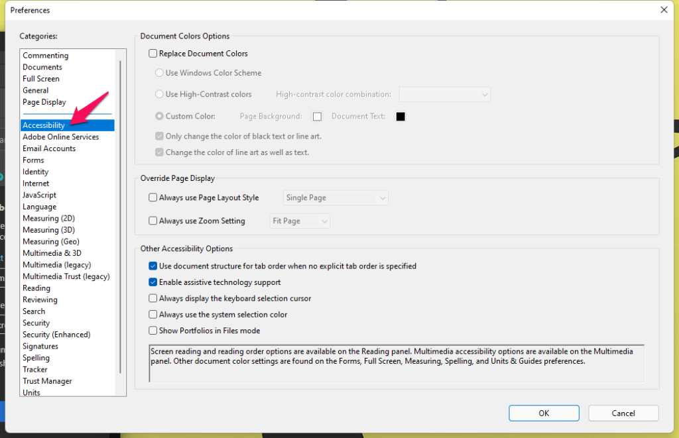Expand the High-contrast color combination dropdown

click(x=444, y=94)
